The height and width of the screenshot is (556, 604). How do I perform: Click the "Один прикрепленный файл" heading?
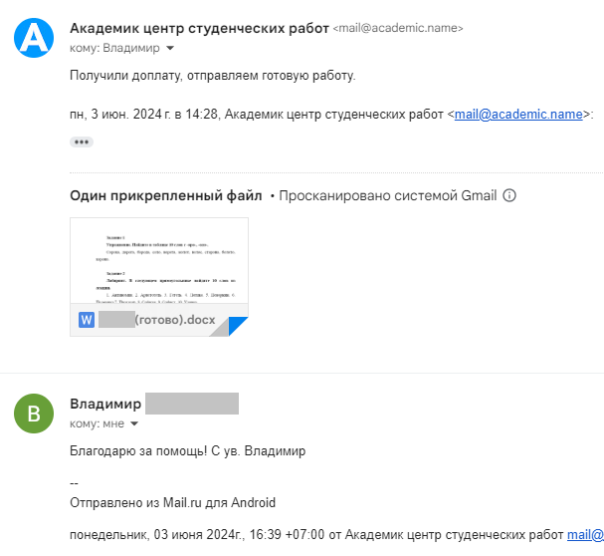coord(165,195)
